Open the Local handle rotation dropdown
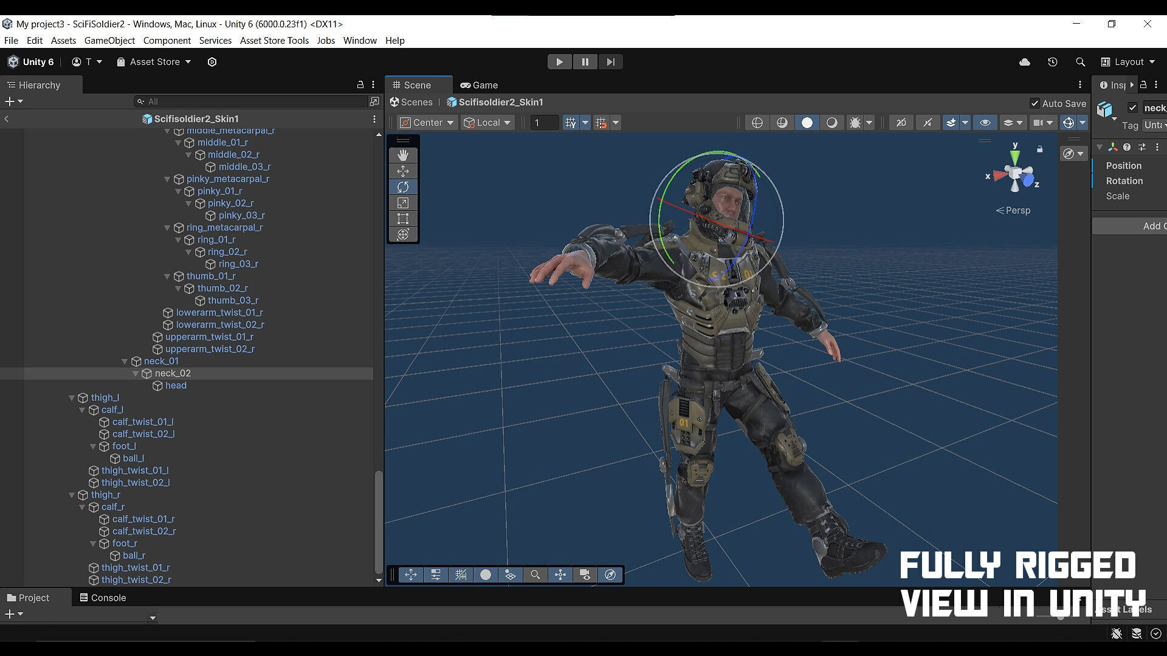This screenshot has height=656, width=1167. (487, 123)
